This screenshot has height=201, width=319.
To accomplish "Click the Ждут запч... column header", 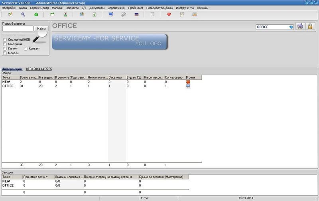I will [78, 77].
